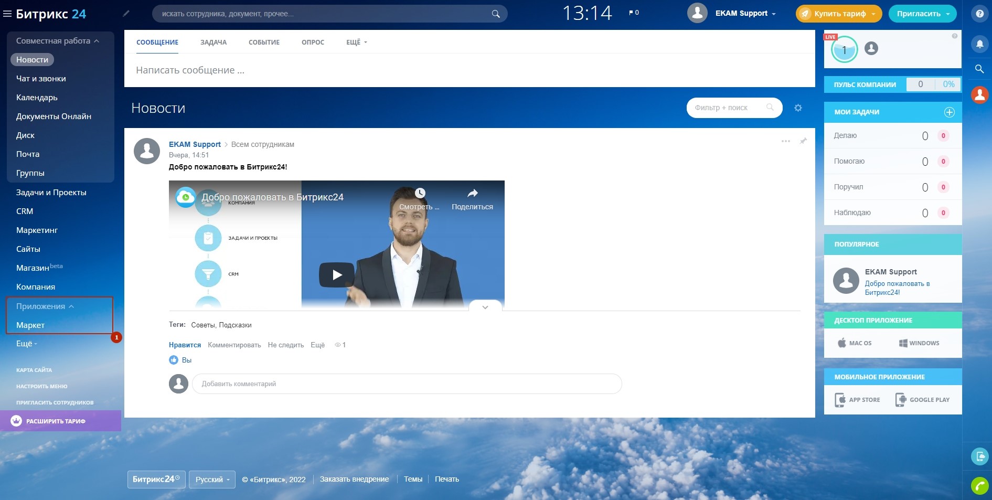Image resolution: width=992 pixels, height=500 pixels.
Task: Open the Пульс компании 0% indicator
Action: (948, 84)
